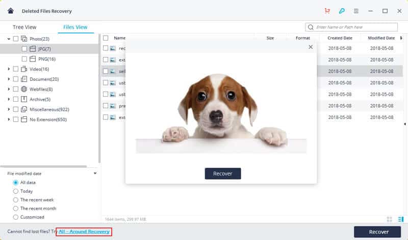The image size is (408, 240).
Task: Close the image preview popup
Action: click(x=311, y=47)
